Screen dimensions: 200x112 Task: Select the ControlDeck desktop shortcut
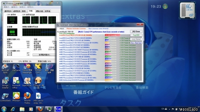coord(5,97)
